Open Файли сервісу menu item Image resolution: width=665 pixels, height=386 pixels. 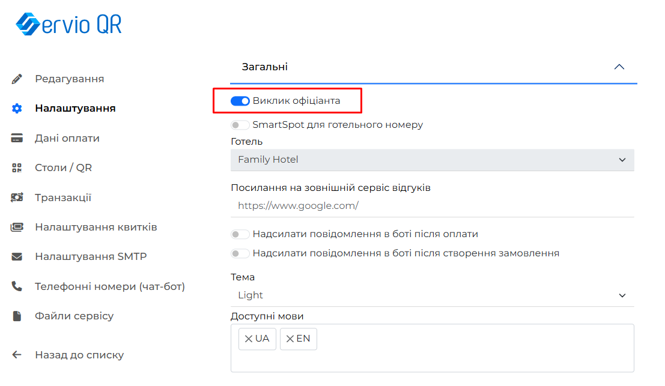coord(74,316)
